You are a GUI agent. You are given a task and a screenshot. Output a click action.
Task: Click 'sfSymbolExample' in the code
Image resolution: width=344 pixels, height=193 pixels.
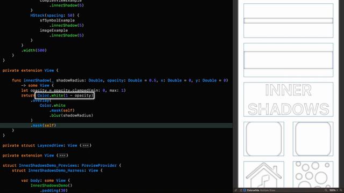(x=58, y=20)
